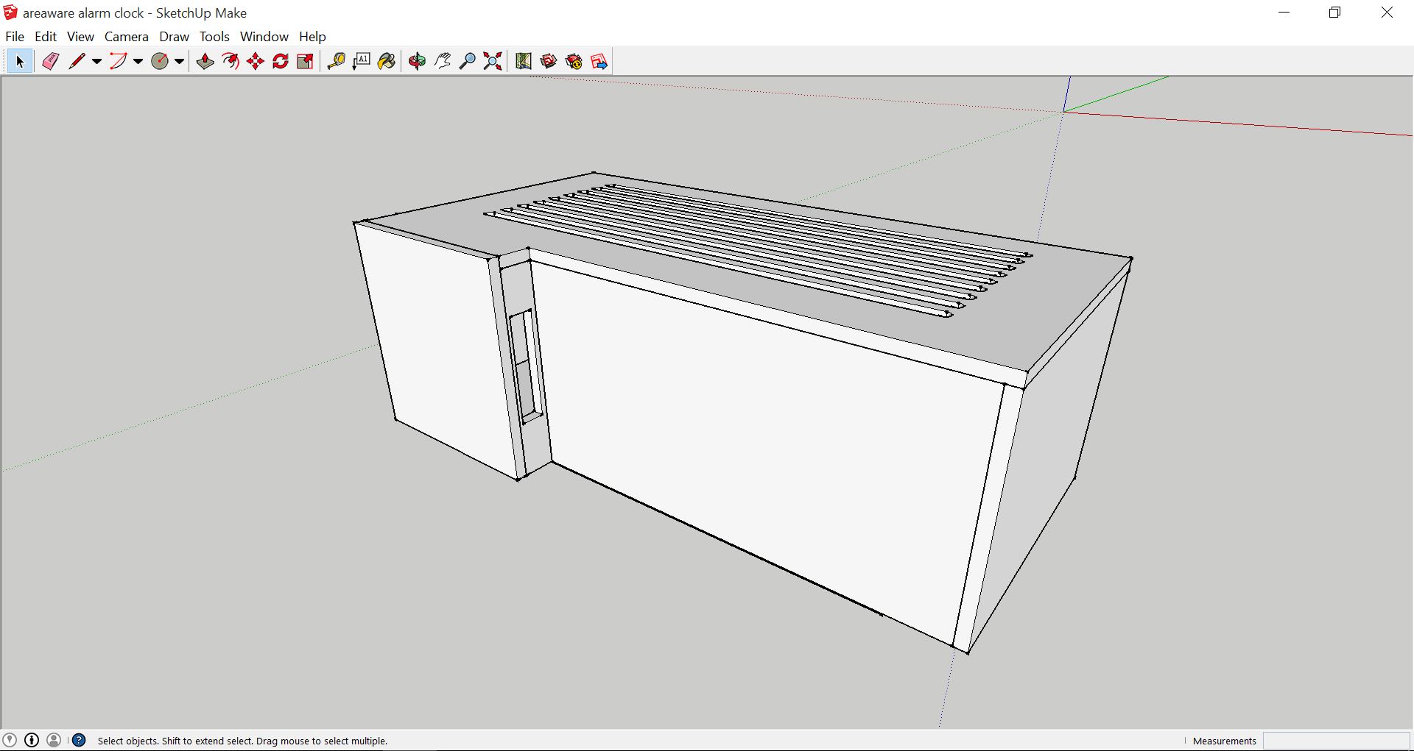Open the Tools menu
The height and width of the screenshot is (751, 1414).
tap(214, 36)
